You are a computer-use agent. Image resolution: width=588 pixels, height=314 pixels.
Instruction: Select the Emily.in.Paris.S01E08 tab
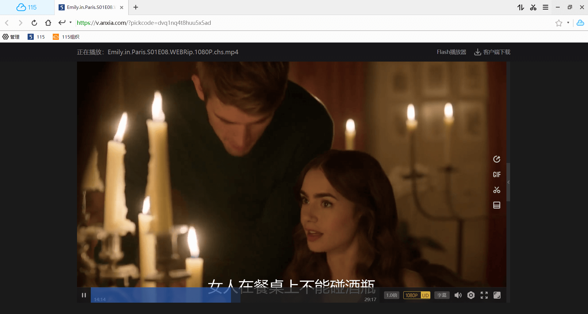[x=91, y=7]
